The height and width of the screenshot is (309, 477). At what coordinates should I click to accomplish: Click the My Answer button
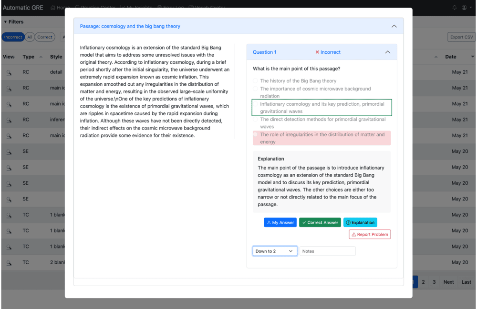pyautogui.click(x=280, y=222)
